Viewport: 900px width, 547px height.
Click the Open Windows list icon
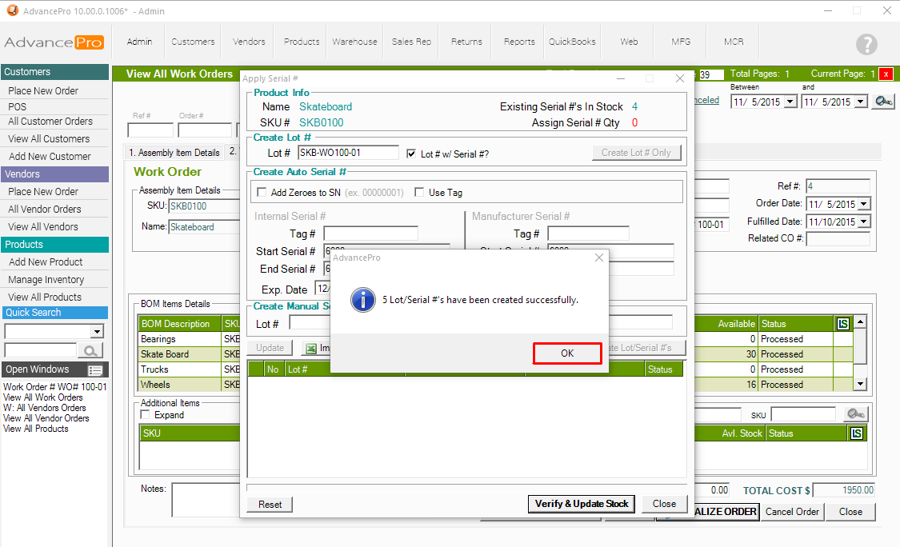(x=95, y=370)
